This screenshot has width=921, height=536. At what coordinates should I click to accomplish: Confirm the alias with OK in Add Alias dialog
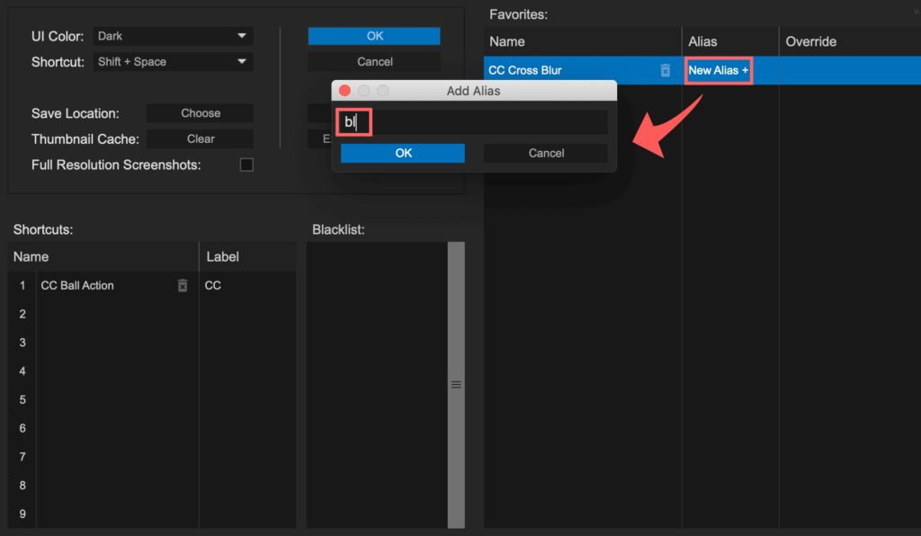click(402, 153)
